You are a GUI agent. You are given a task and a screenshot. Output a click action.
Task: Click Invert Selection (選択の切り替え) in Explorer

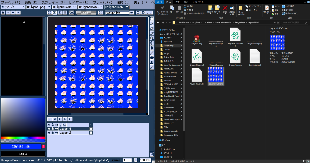click(290, 13)
